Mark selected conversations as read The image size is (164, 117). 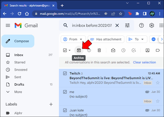(x=113, y=50)
